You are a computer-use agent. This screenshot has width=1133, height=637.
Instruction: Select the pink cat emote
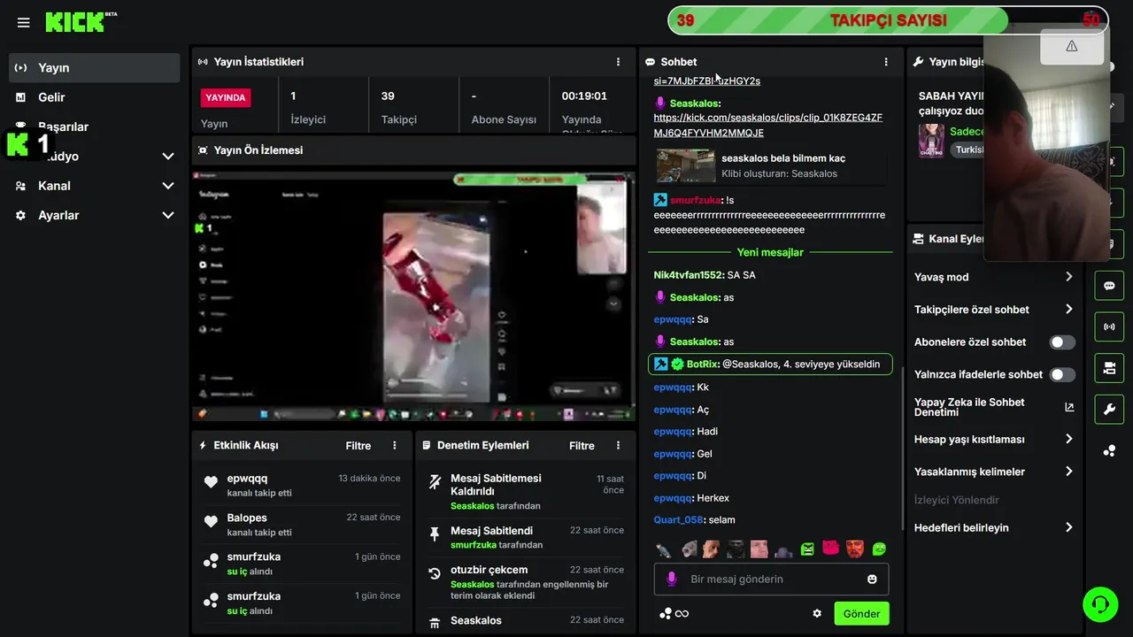(x=830, y=549)
